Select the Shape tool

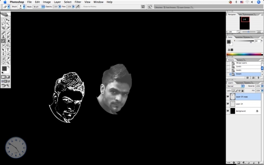[8, 54]
